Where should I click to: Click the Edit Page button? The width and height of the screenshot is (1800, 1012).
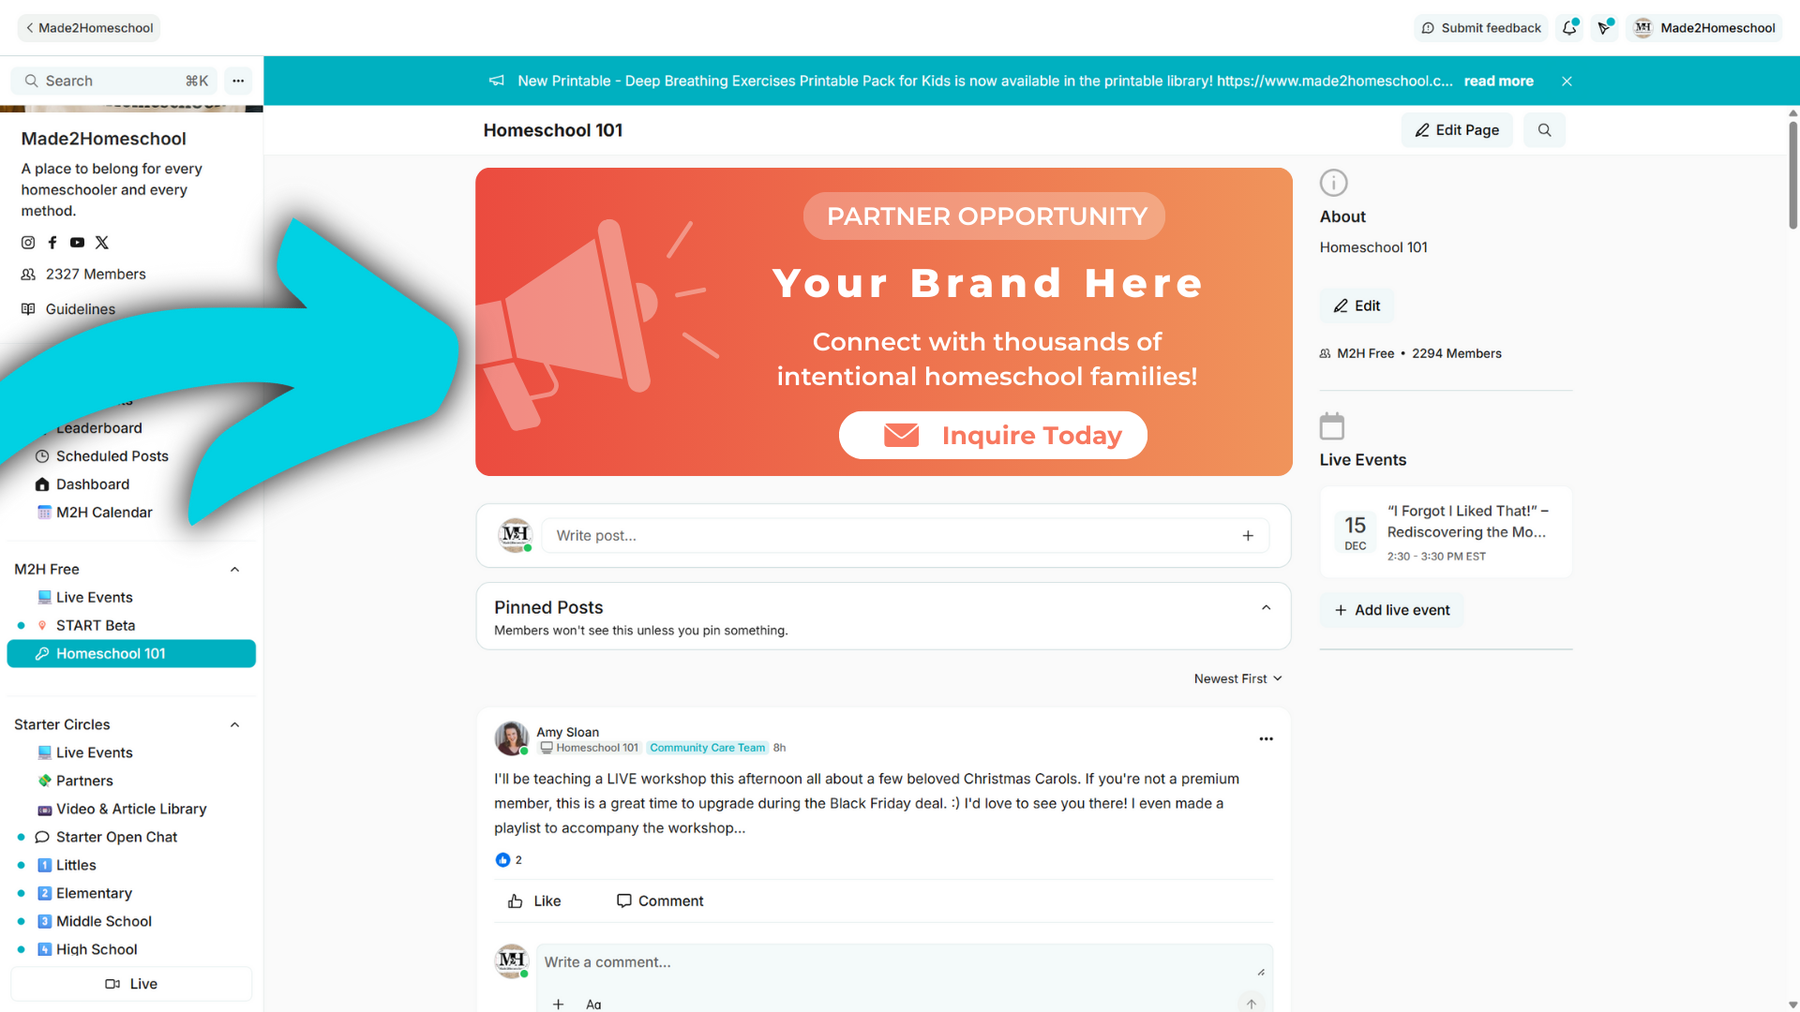(x=1457, y=130)
